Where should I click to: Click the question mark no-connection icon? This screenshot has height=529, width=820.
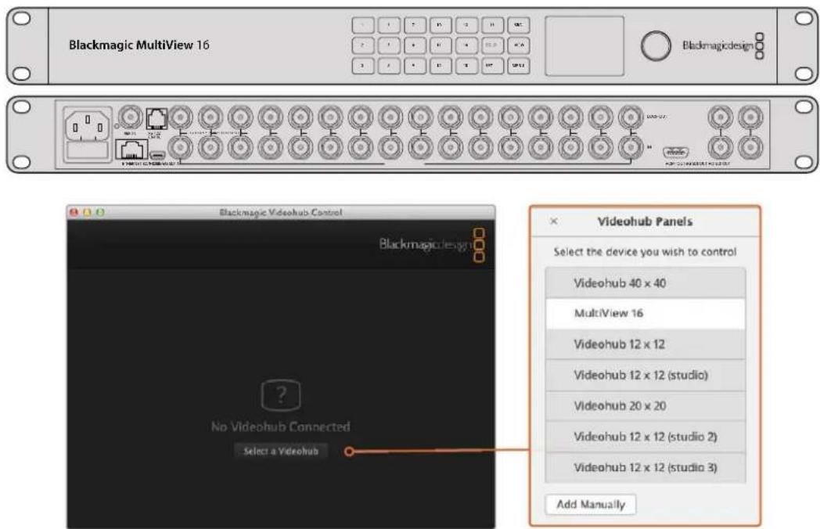(281, 395)
